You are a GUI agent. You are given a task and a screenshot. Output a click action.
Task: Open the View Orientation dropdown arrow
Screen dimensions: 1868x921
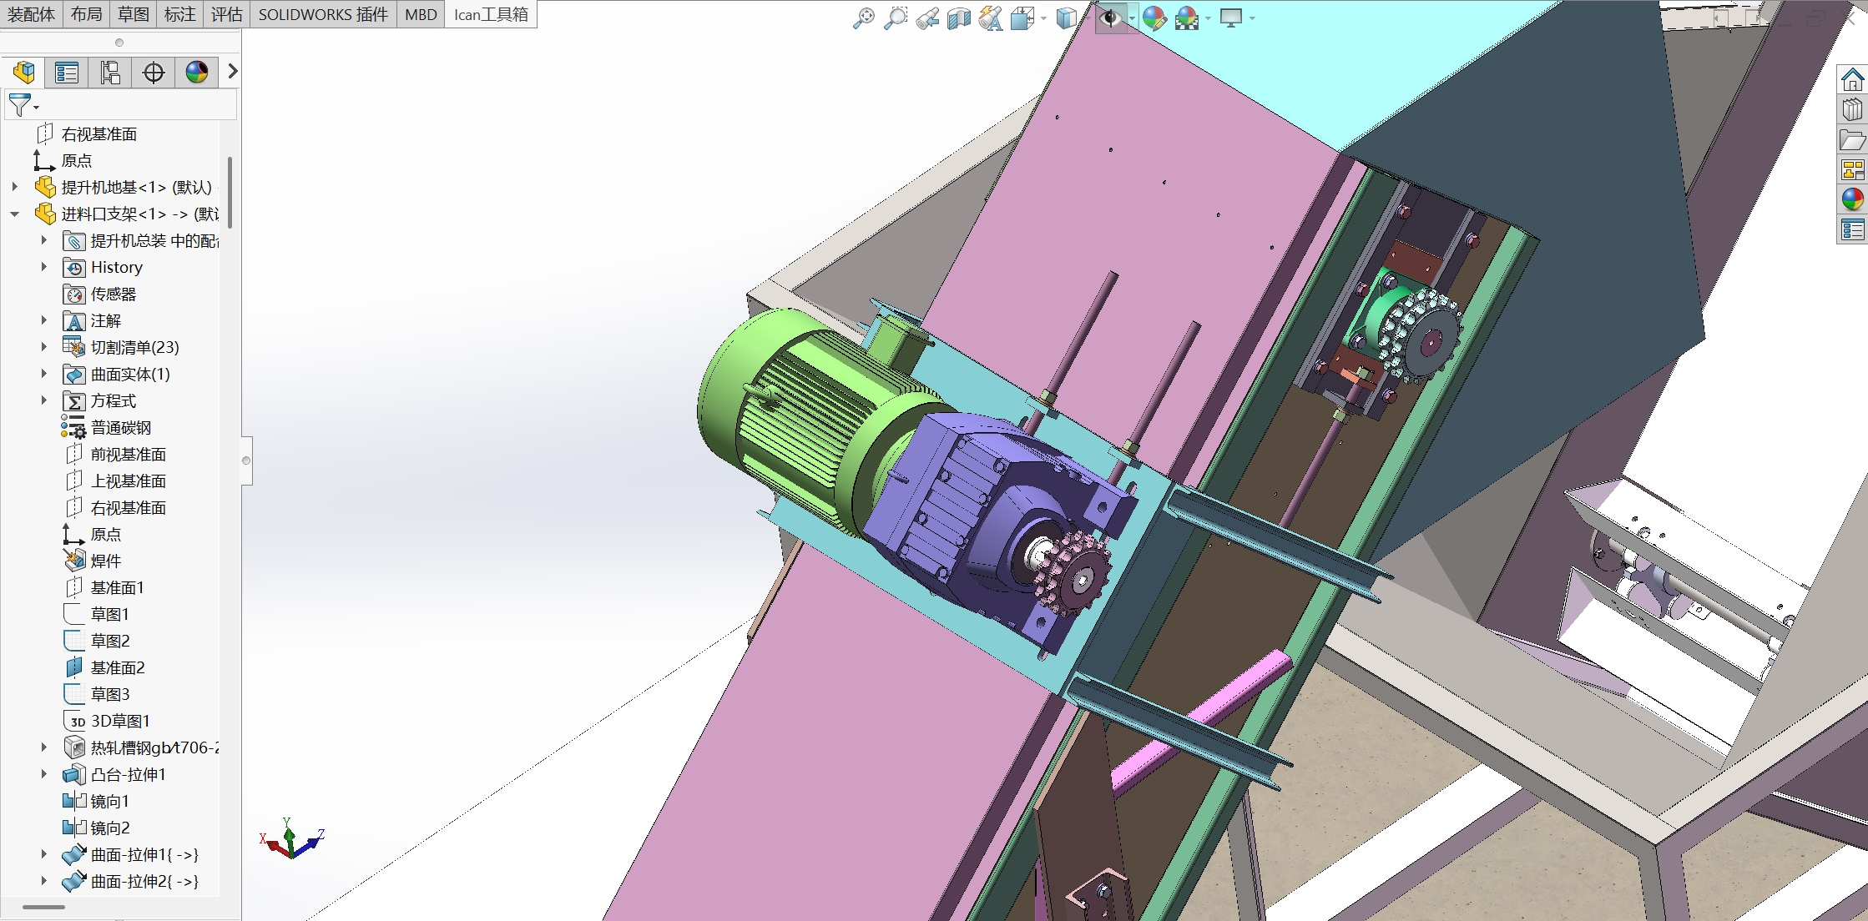(x=1043, y=18)
